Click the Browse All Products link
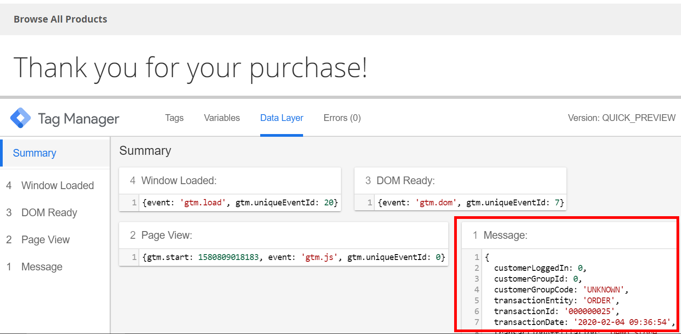 coord(60,19)
